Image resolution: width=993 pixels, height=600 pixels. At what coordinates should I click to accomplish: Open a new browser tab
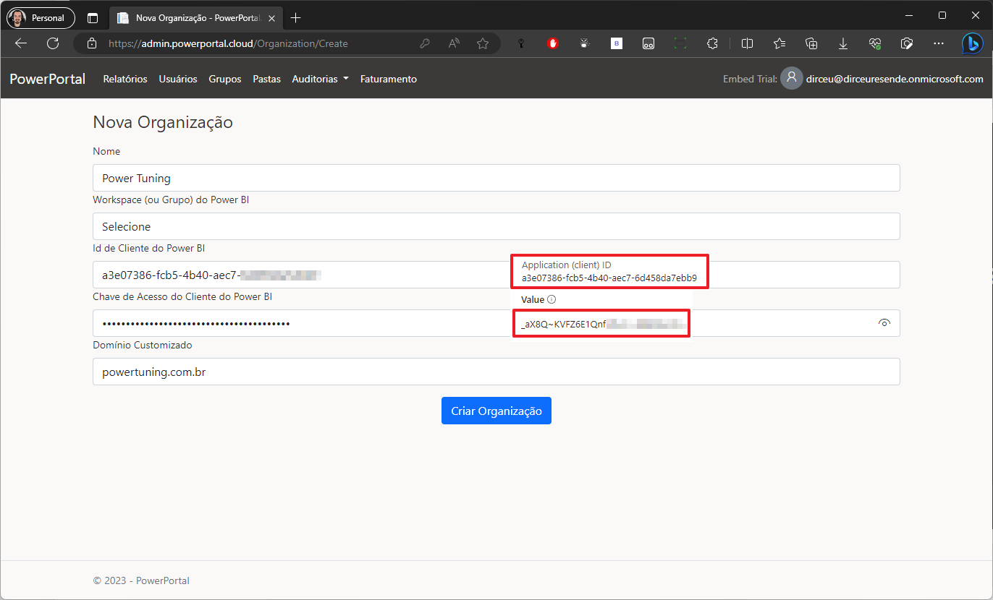pyautogui.click(x=295, y=17)
